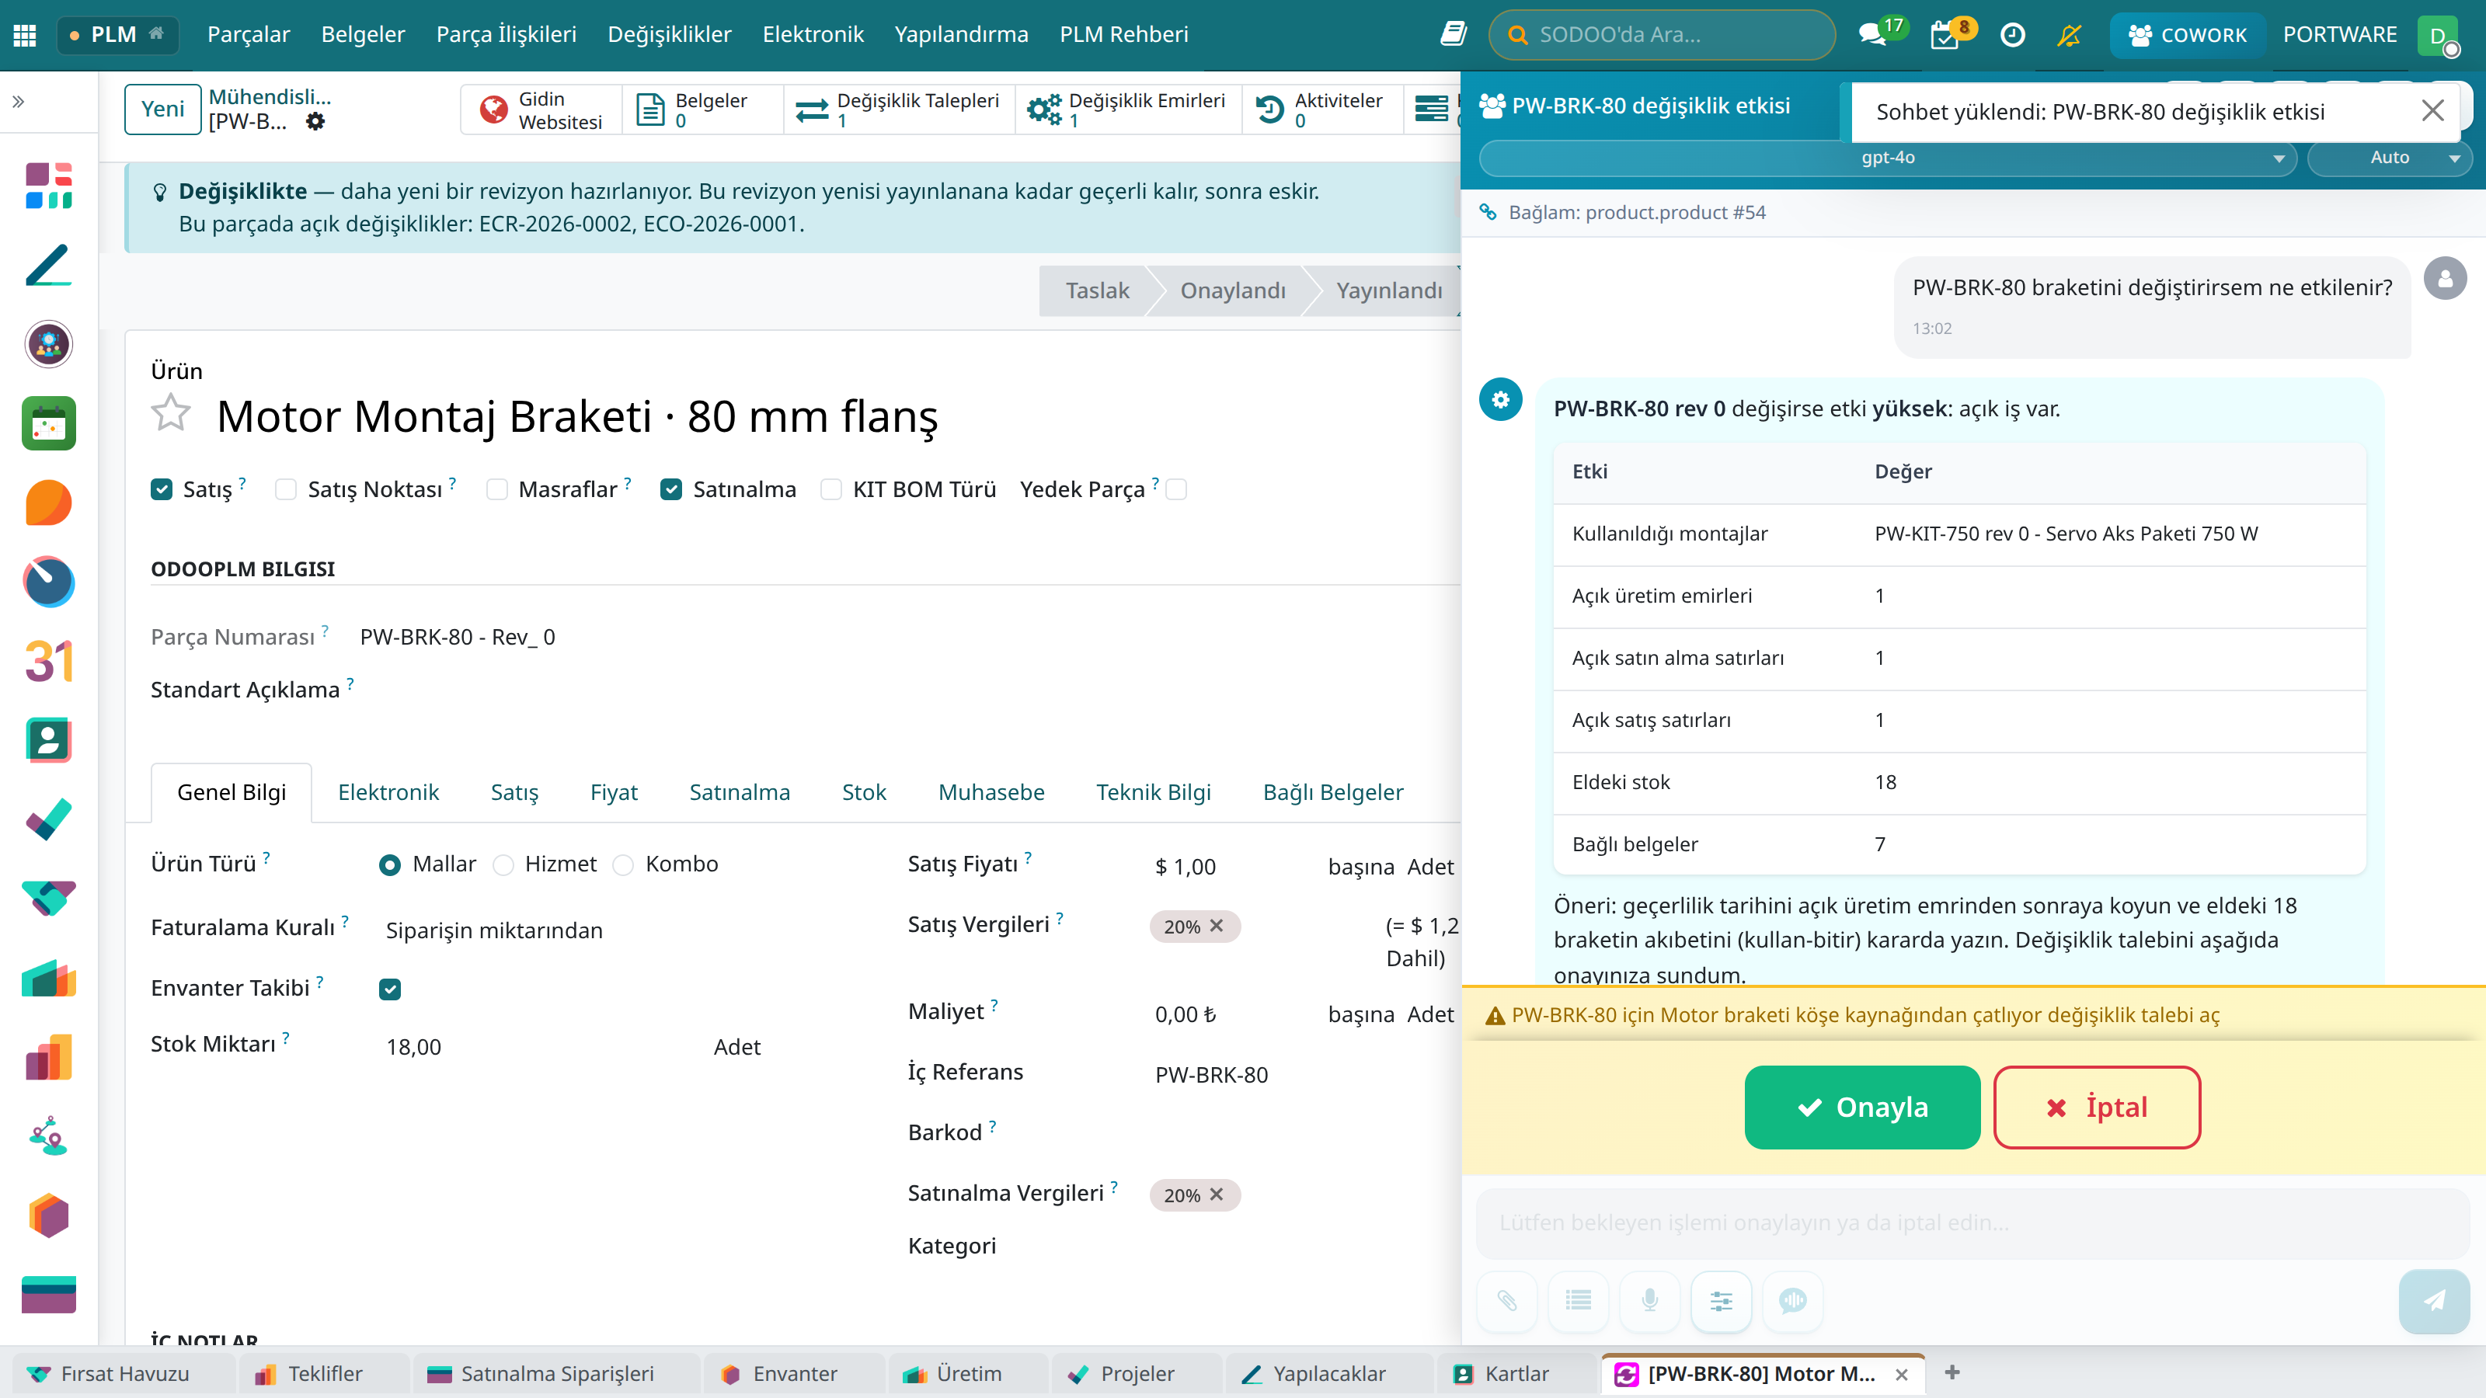The image size is (2486, 1398).
Task: Open the Auto mode dropdown
Action: click(x=2389, y=157)
